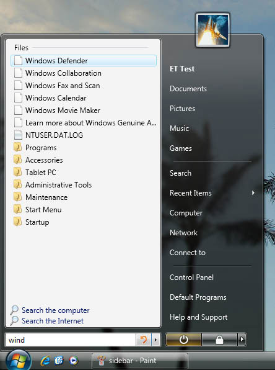
Task: Click the space shuttle user picture
Action: tap(212, 30)
